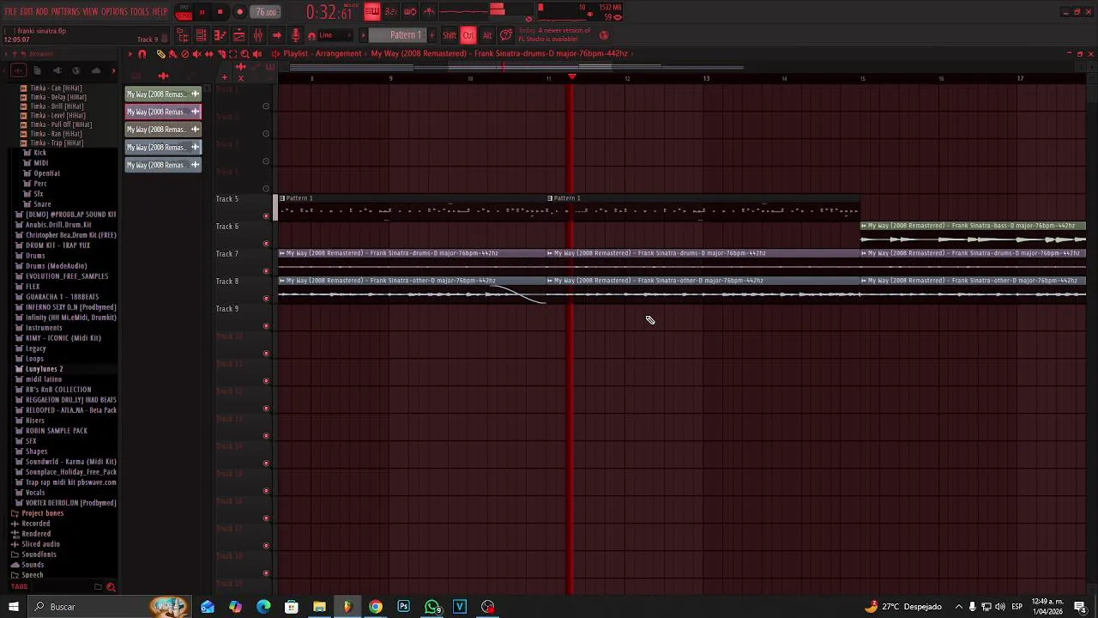The image size is (1098, 618).
Task: Toggle Pat/Song mode switch
Action: coord(184,12)
